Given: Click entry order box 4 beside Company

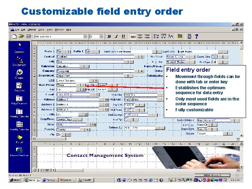Looking at the screenshot, I should point(142,71).
